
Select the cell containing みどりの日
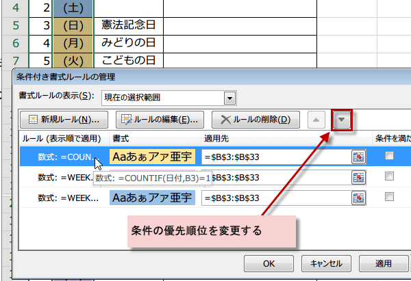click(129, 44)
